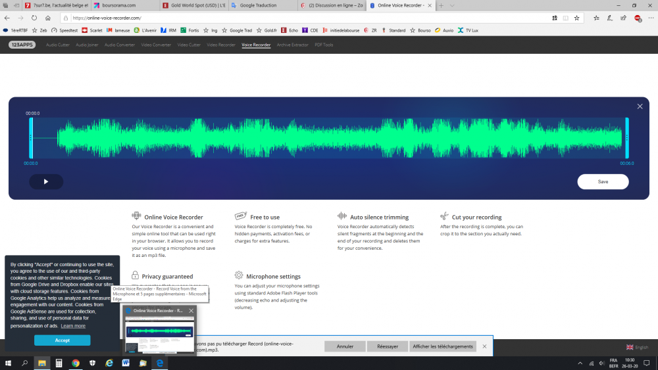
Task: Accept the cookies notice
Action: [63, 340]
